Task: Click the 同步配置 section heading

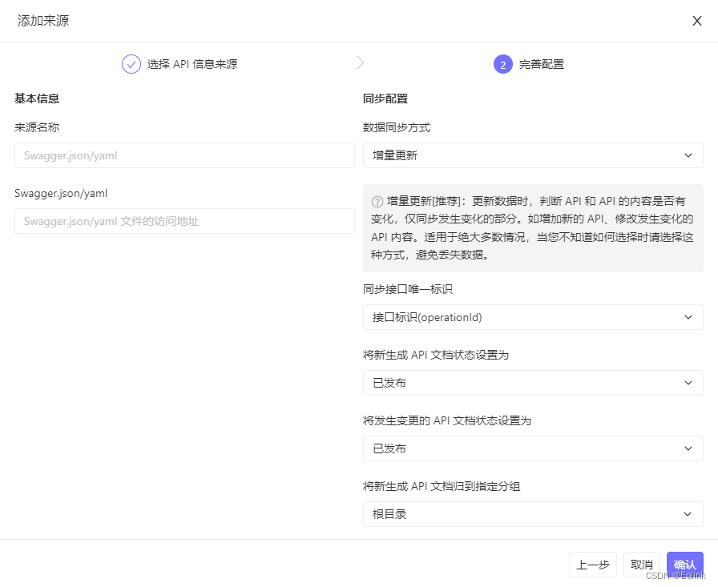Action: pyautogui.click(x=385, y=99)
